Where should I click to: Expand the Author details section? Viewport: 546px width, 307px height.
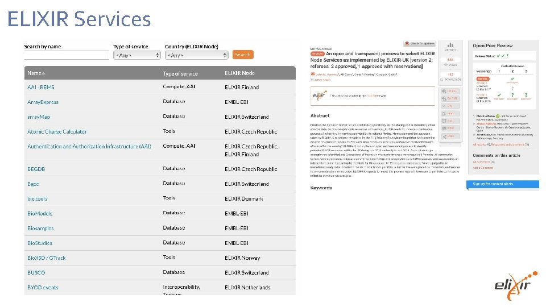[322, 80]
